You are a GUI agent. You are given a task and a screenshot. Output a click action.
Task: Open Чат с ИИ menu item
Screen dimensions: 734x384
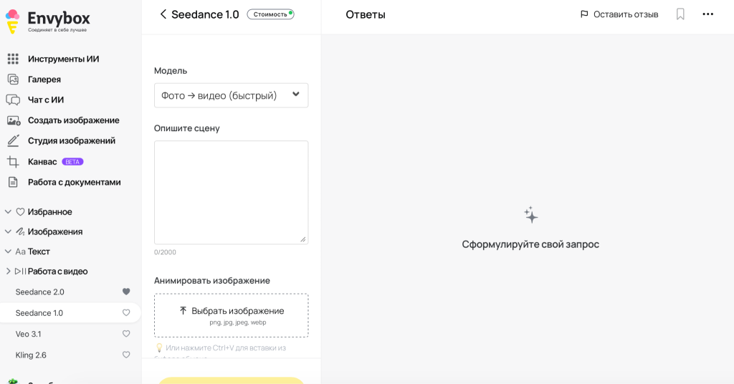(x=46, y=100)
